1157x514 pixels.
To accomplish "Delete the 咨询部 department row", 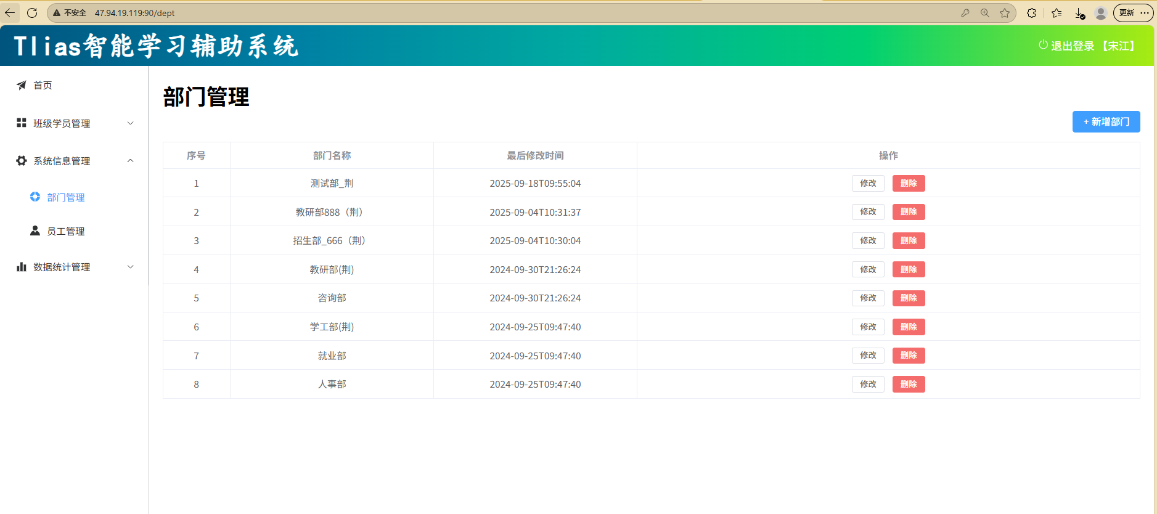I will click(x=909, y=298).
